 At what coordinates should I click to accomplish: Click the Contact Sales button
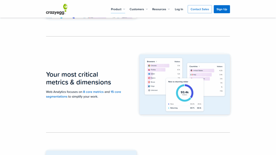pyautogui.click(x=200, y=9)
